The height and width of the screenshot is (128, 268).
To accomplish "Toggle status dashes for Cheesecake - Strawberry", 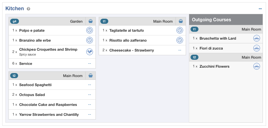I will point(180,50).
